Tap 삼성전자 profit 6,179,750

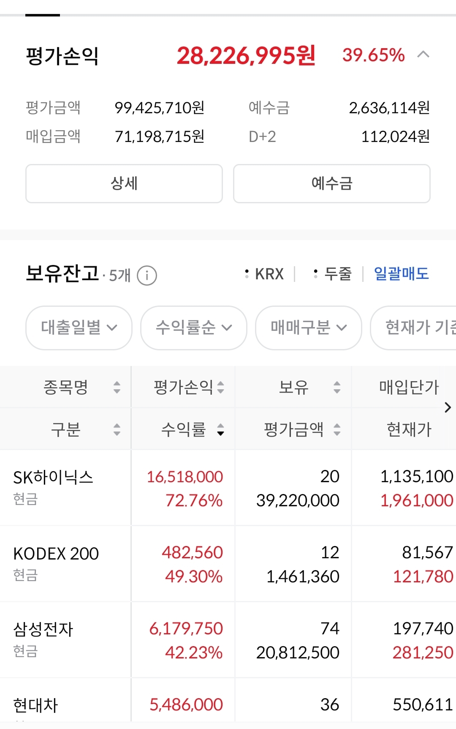pyautogui.click(x=186, y=628)
